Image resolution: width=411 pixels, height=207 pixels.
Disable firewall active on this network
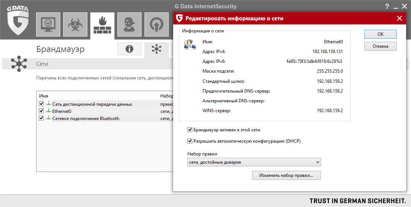(x=190, y=130)
